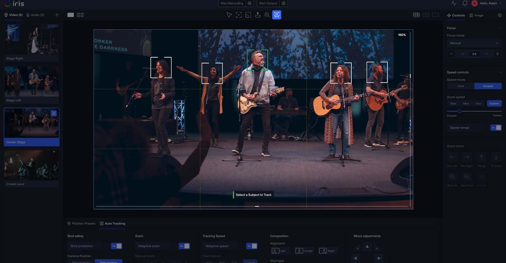Click the Zoom Out quick shot icon
The image size is (506, 263).
pyautogui.click(x=467, y=177)
